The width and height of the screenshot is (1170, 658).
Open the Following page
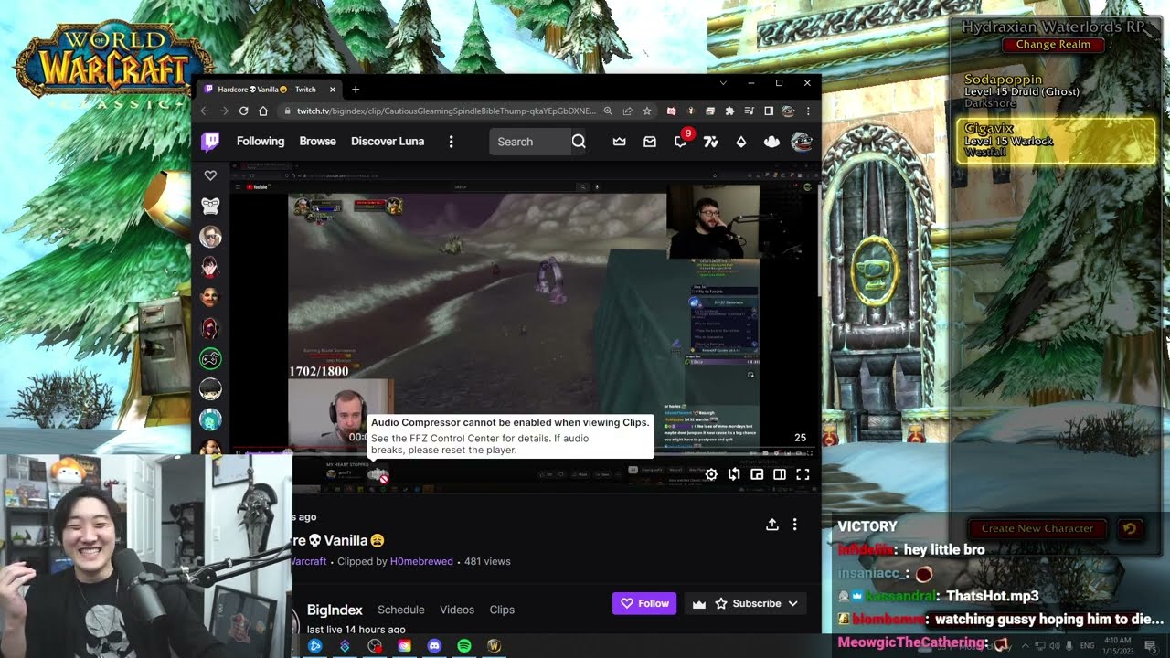pos(261,142)
